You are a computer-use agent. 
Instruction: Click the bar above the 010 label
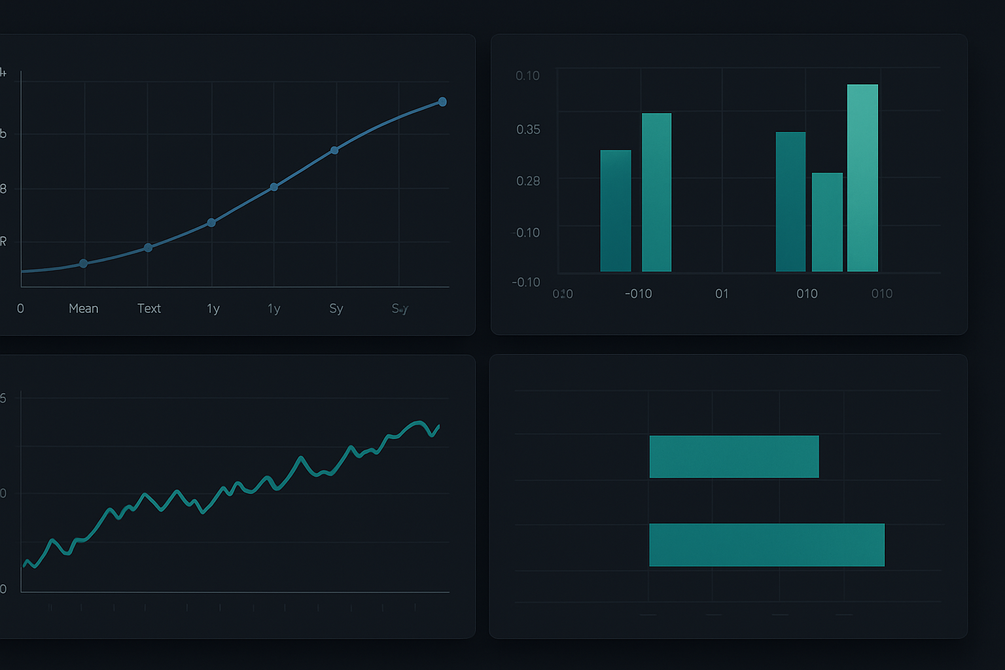tap(791, 203)
